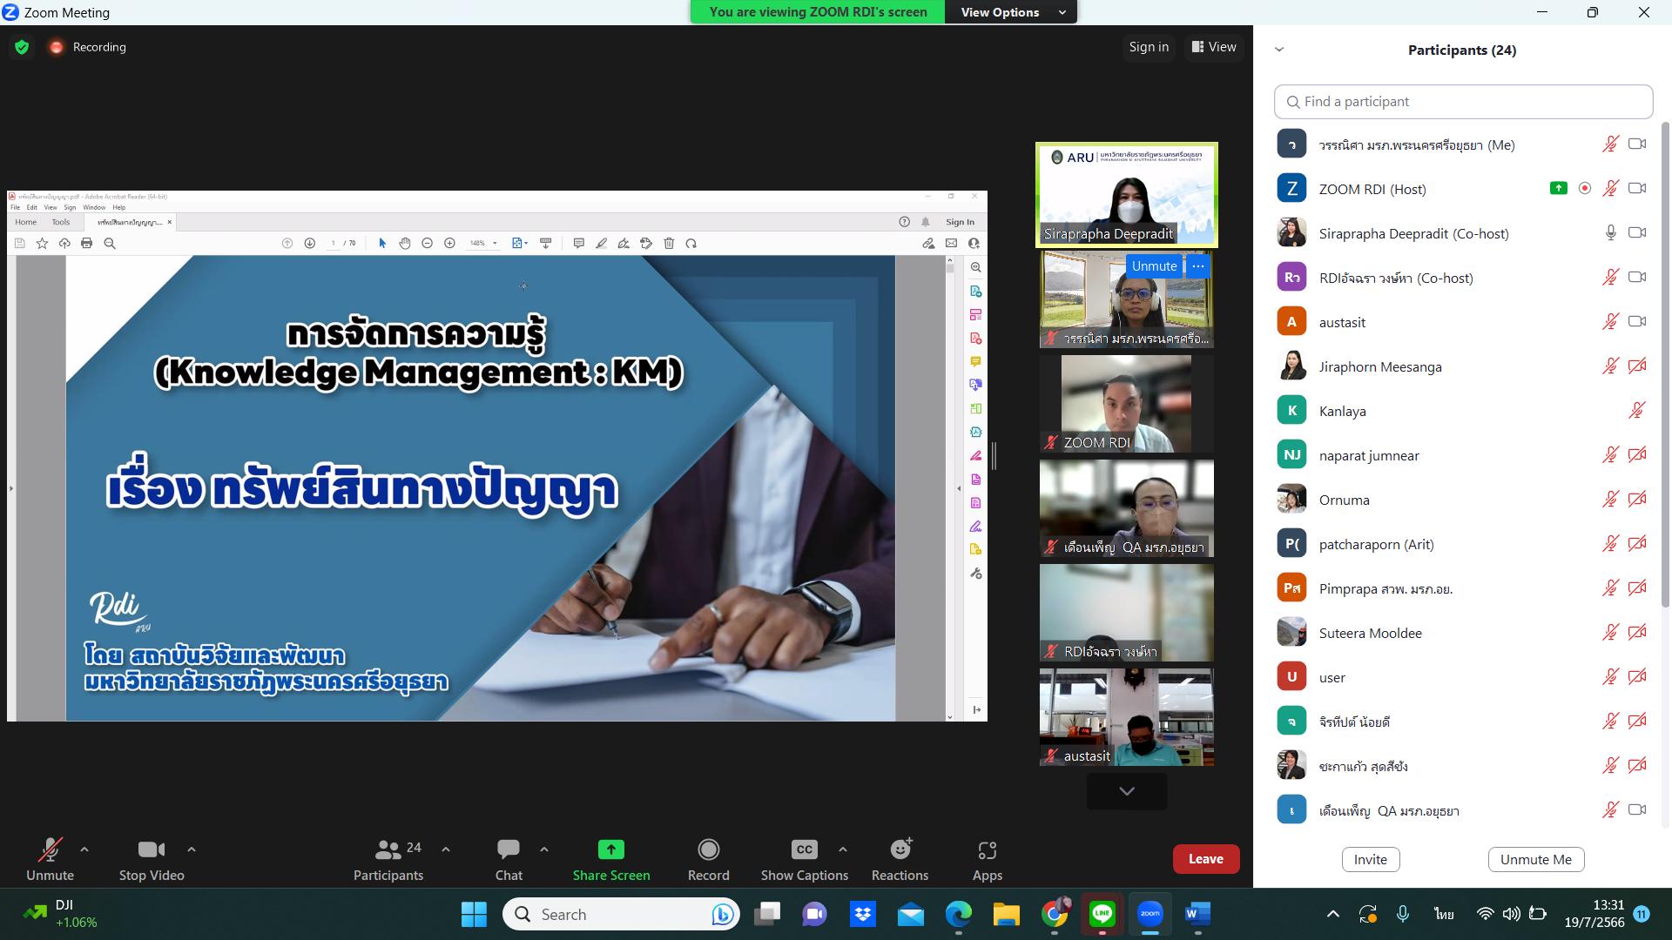Click the green encryption shield icon

[22, 47]
